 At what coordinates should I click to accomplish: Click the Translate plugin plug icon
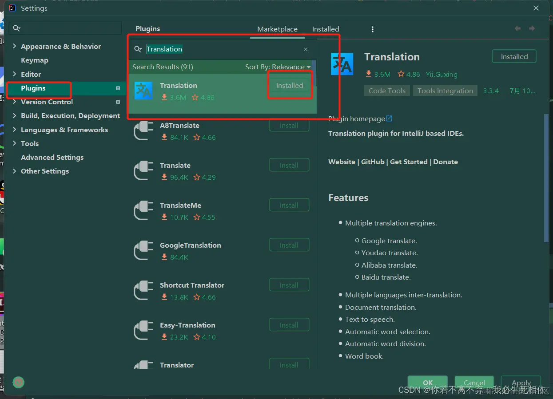pos(143,171)
